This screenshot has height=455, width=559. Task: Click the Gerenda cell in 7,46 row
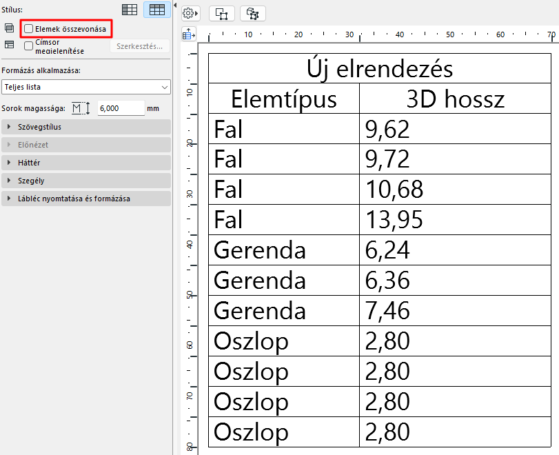click(x=284, y=311)
